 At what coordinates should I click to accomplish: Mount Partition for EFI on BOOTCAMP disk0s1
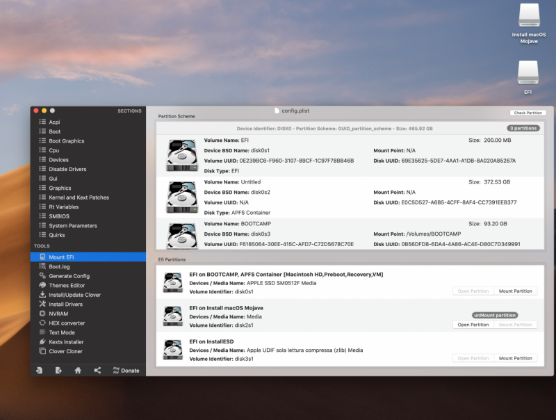click(515, 291)
